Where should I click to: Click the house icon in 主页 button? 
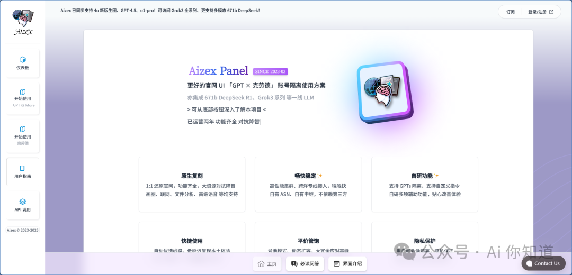[x=261, y=264]
